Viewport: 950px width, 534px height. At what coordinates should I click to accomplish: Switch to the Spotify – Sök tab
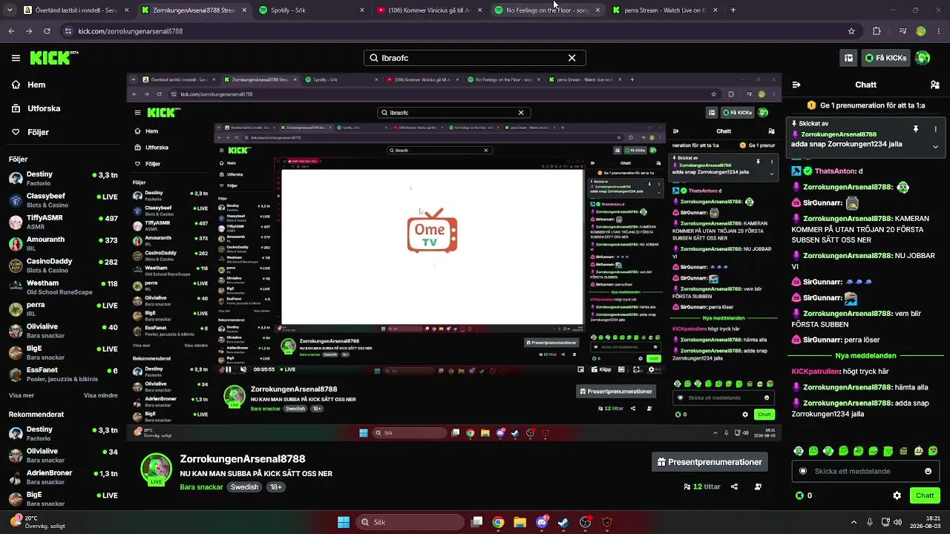click(310, 10)
